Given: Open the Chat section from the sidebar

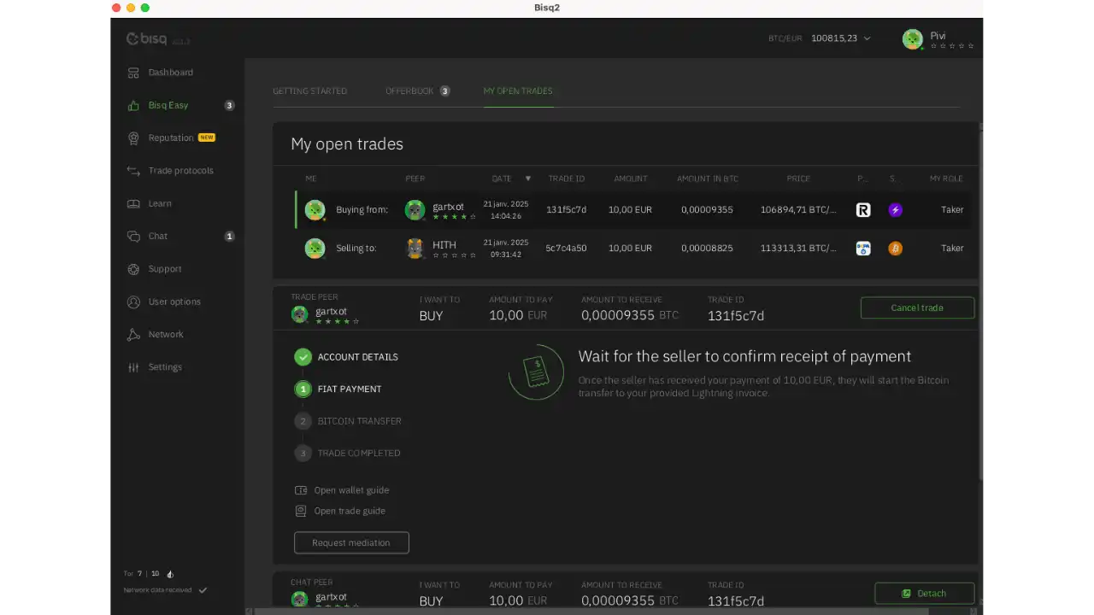Looking at the screenshot, I should coord(157,236).
